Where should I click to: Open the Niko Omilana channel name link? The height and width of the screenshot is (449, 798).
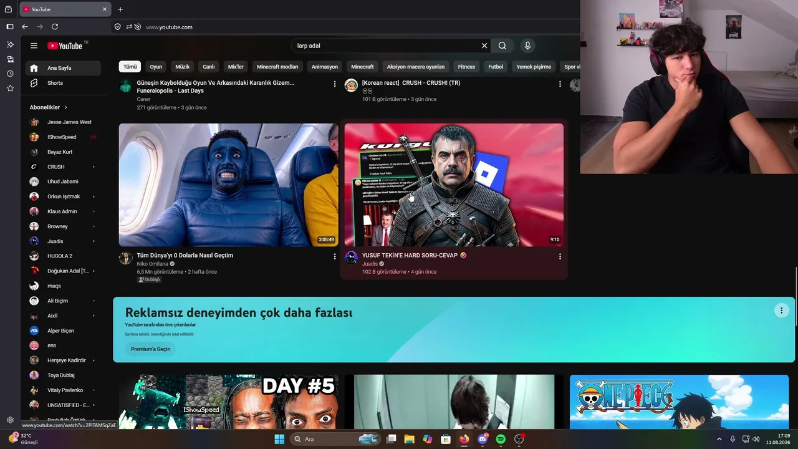153,264
